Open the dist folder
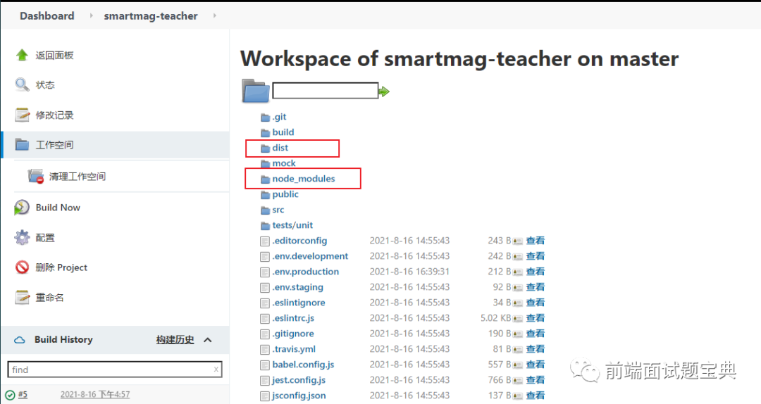Screen dimensions: 761x404 click(280, 148)
